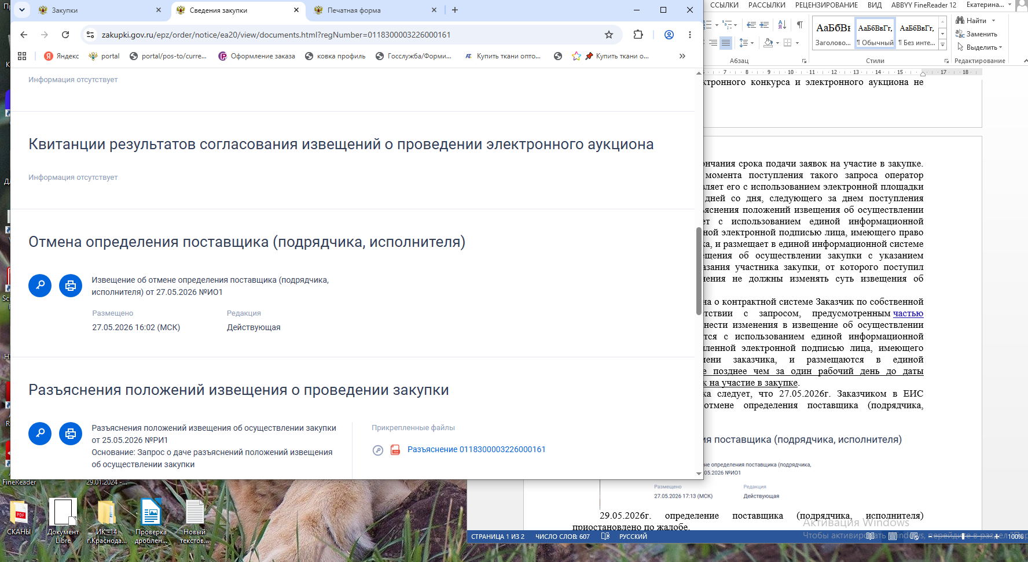Click the browser address bar URL

click(x=276, y=35)
